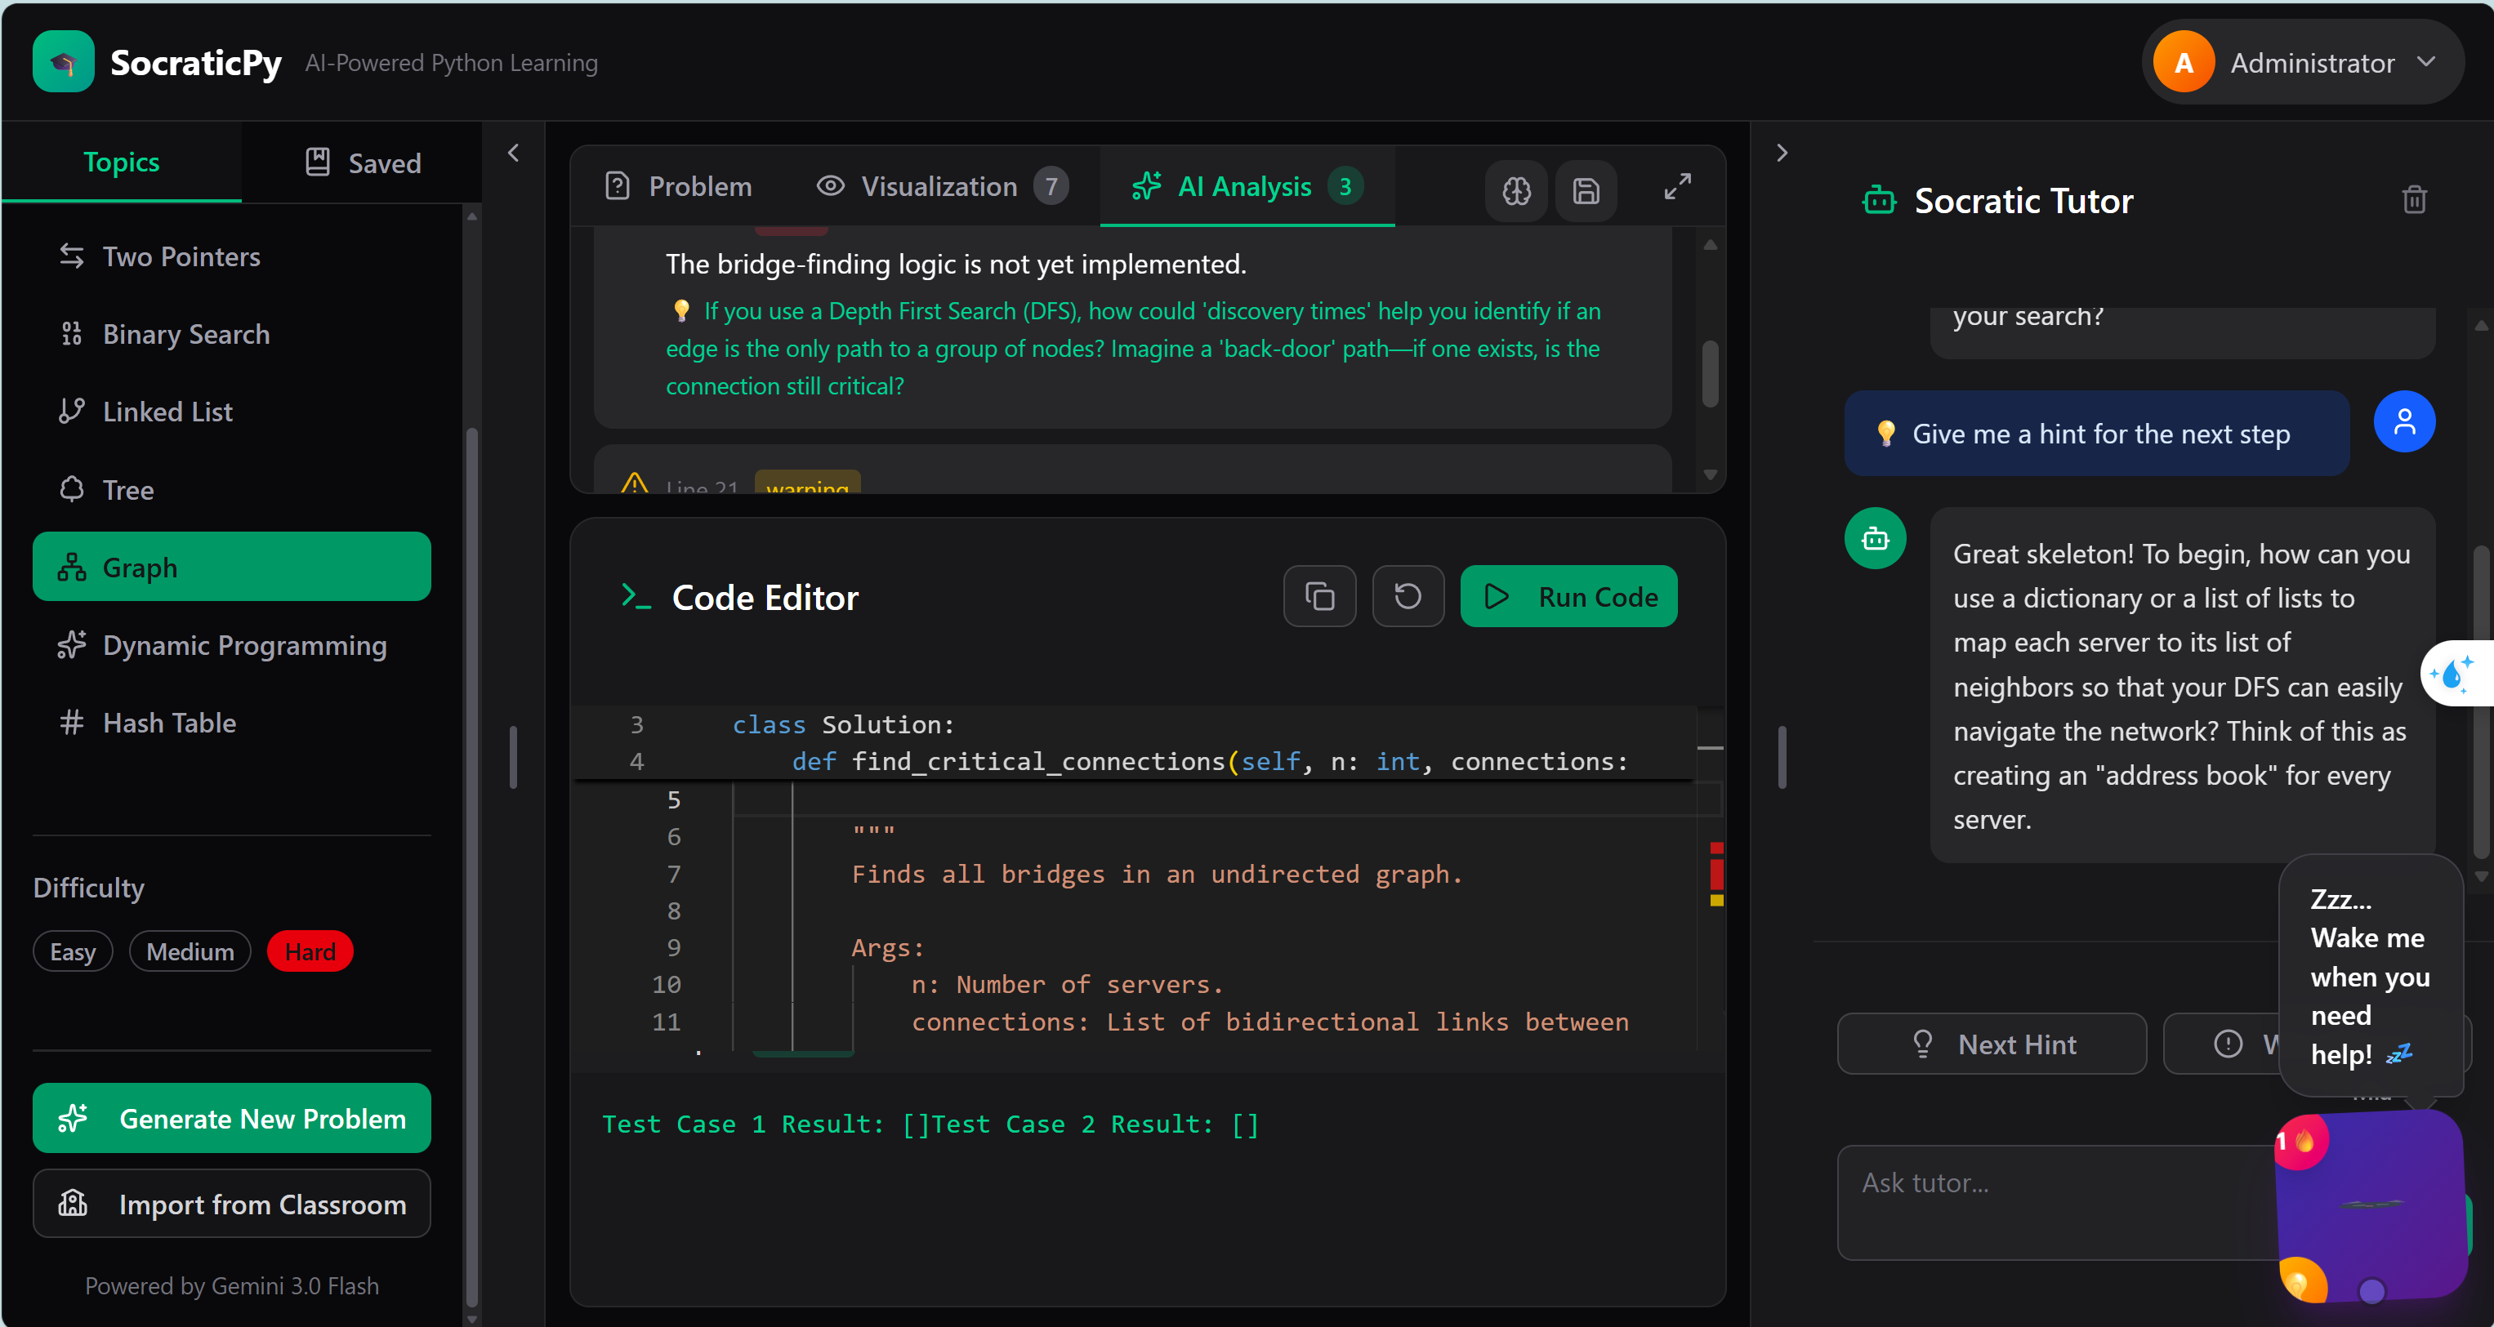Switch to the Visualization tab
The image size is (2494, 1327).
(x=939, y=186)
